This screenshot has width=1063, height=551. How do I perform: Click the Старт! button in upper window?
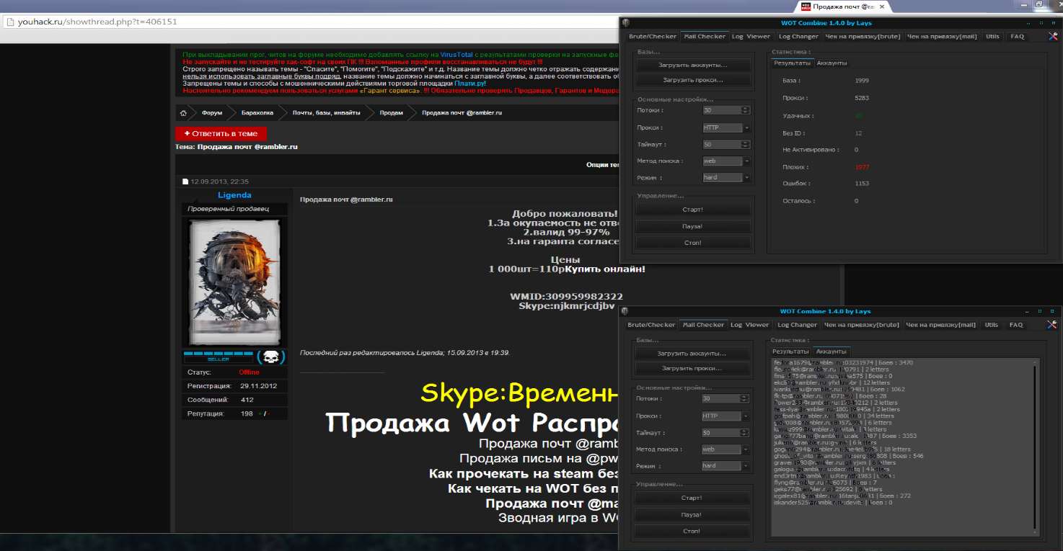693,210
